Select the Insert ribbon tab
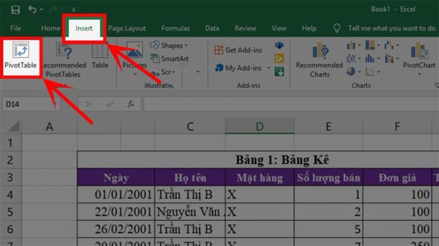This screenshot has width=439, height=246. pyautogui.click(x=84, y=28)
